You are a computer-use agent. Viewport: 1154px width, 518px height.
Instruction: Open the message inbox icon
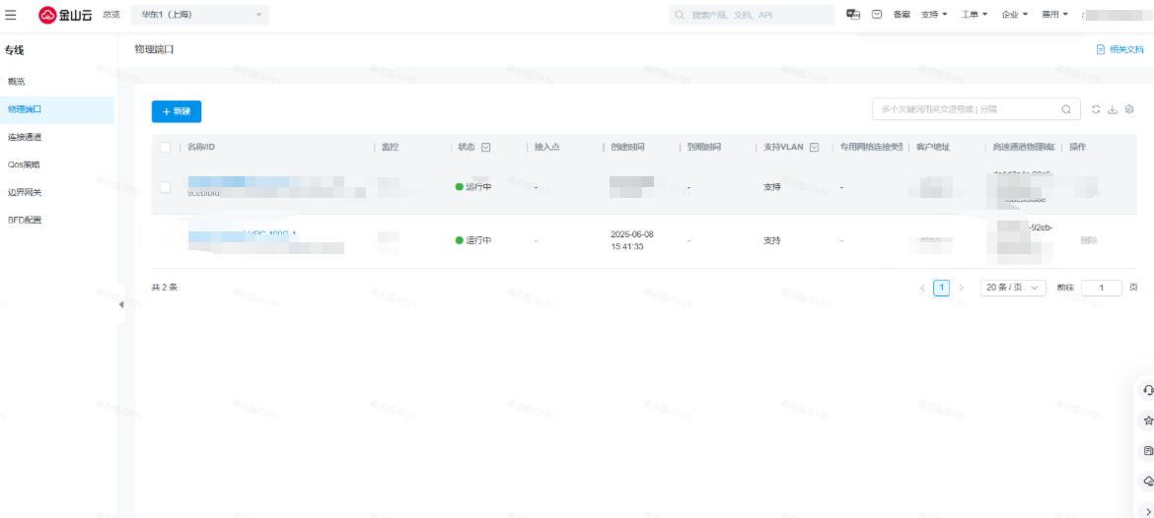coord(877,14)
